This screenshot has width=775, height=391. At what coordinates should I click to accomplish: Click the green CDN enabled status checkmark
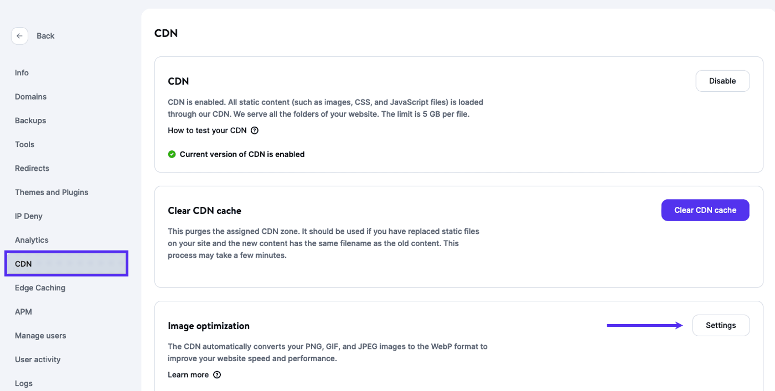click(172, 154)
